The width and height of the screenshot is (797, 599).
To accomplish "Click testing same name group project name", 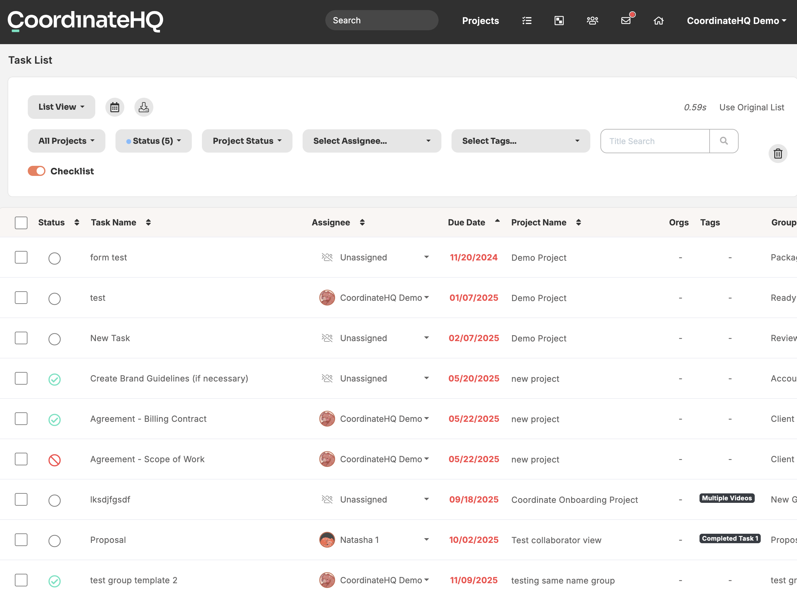I will tap(563, 580).
